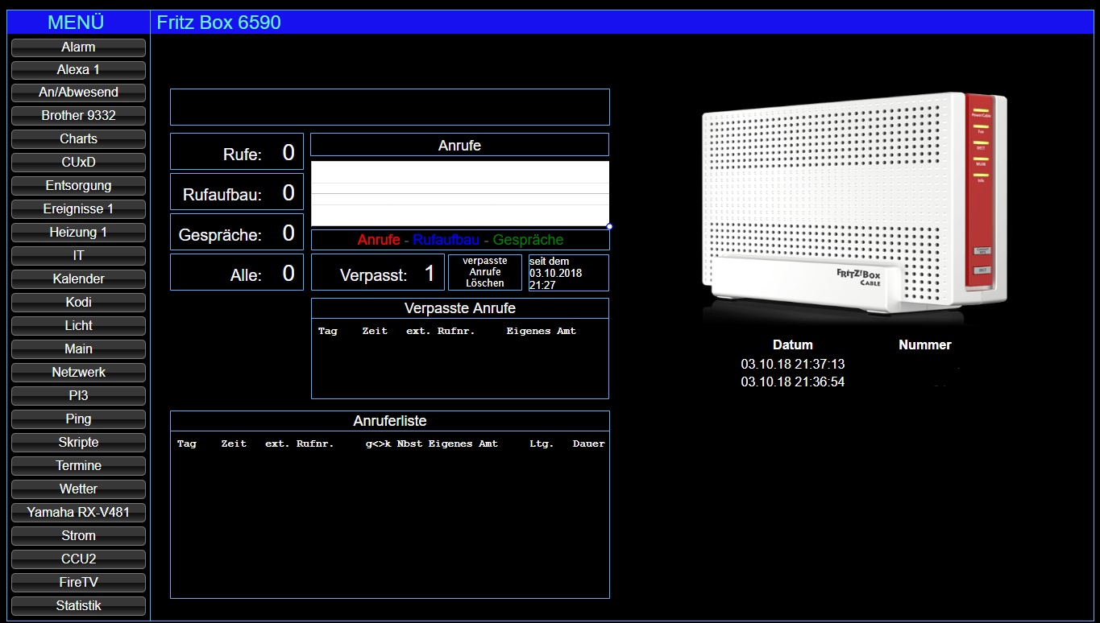This screenshot has width=1100, height=623.
Task: Open the Wetter page
Action: (78, 489)
